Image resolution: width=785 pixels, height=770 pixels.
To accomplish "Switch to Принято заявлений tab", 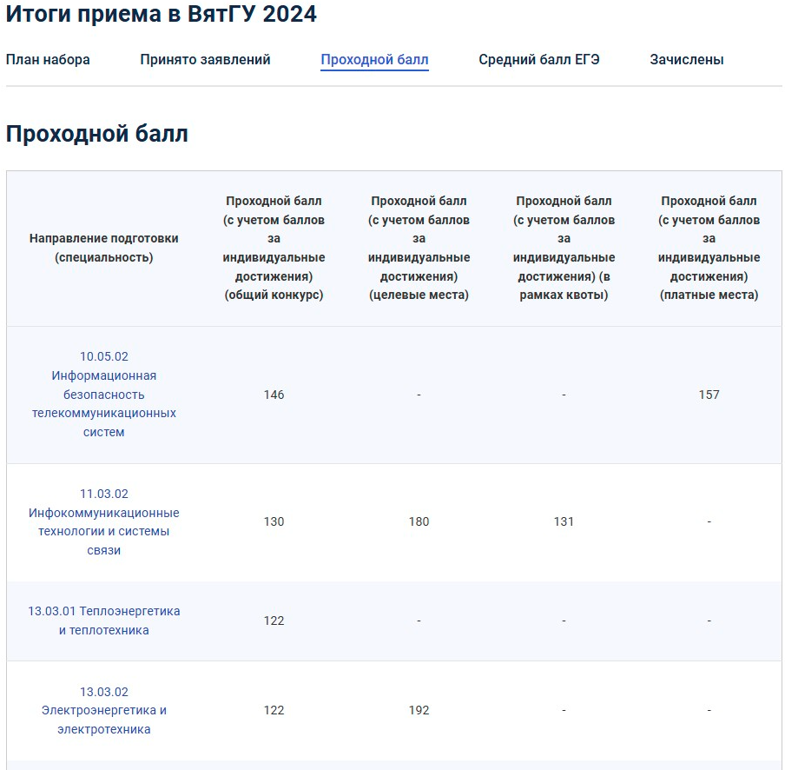I will click(205, 60).
